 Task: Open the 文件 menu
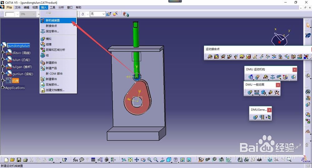coord(18,7)
